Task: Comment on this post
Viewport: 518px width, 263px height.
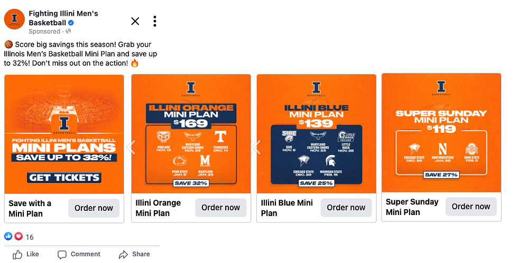Action: coord(79,254)
